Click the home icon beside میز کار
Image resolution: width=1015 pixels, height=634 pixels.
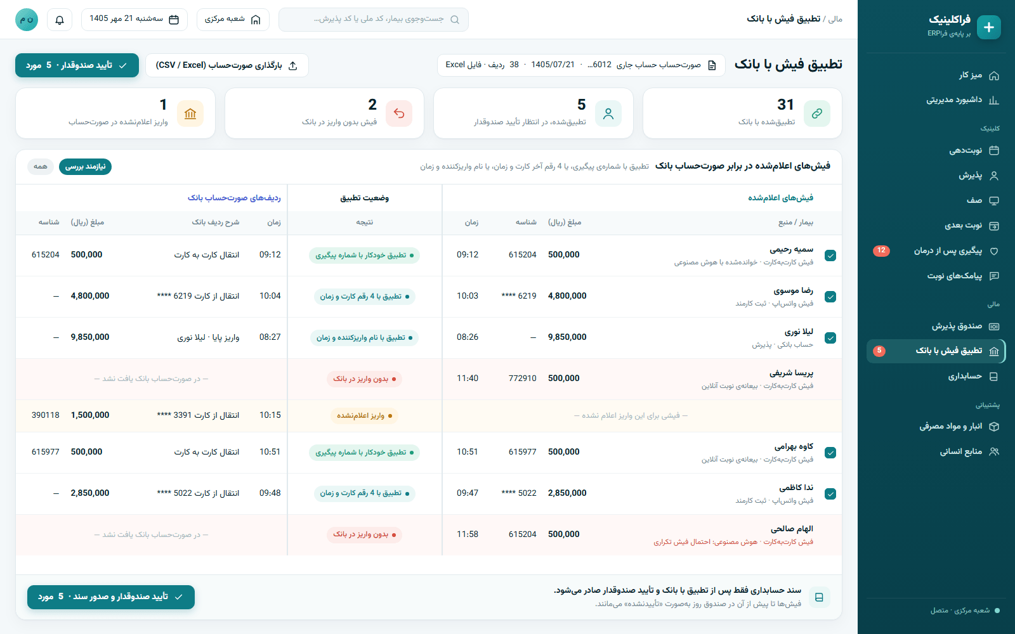994,75
